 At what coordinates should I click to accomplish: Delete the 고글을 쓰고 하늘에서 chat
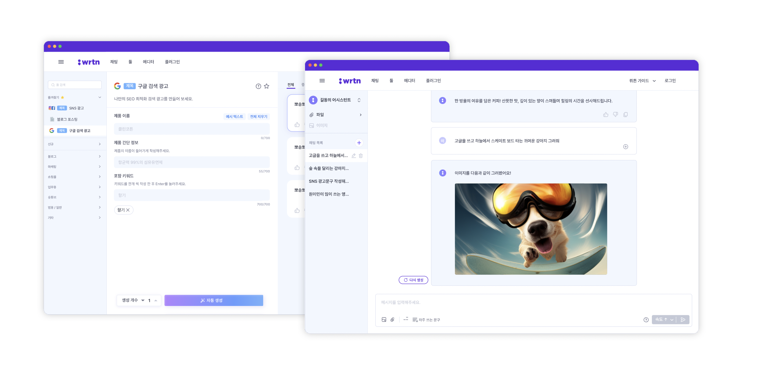tap(361, 156)
